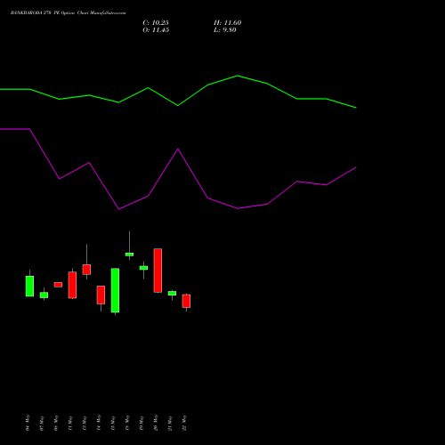445x445 pixels.
Task: Click the purple indicator line on the chart
Action: pos(178,150)
